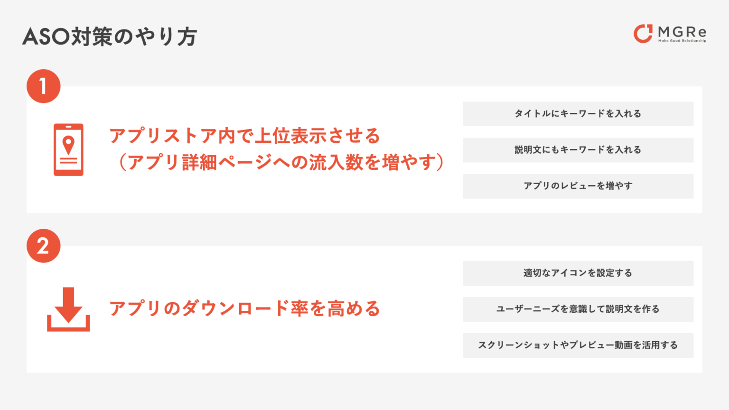Click the 'Make Good Relationship' tagline
The image size is (729, 410).
point(682,41)
